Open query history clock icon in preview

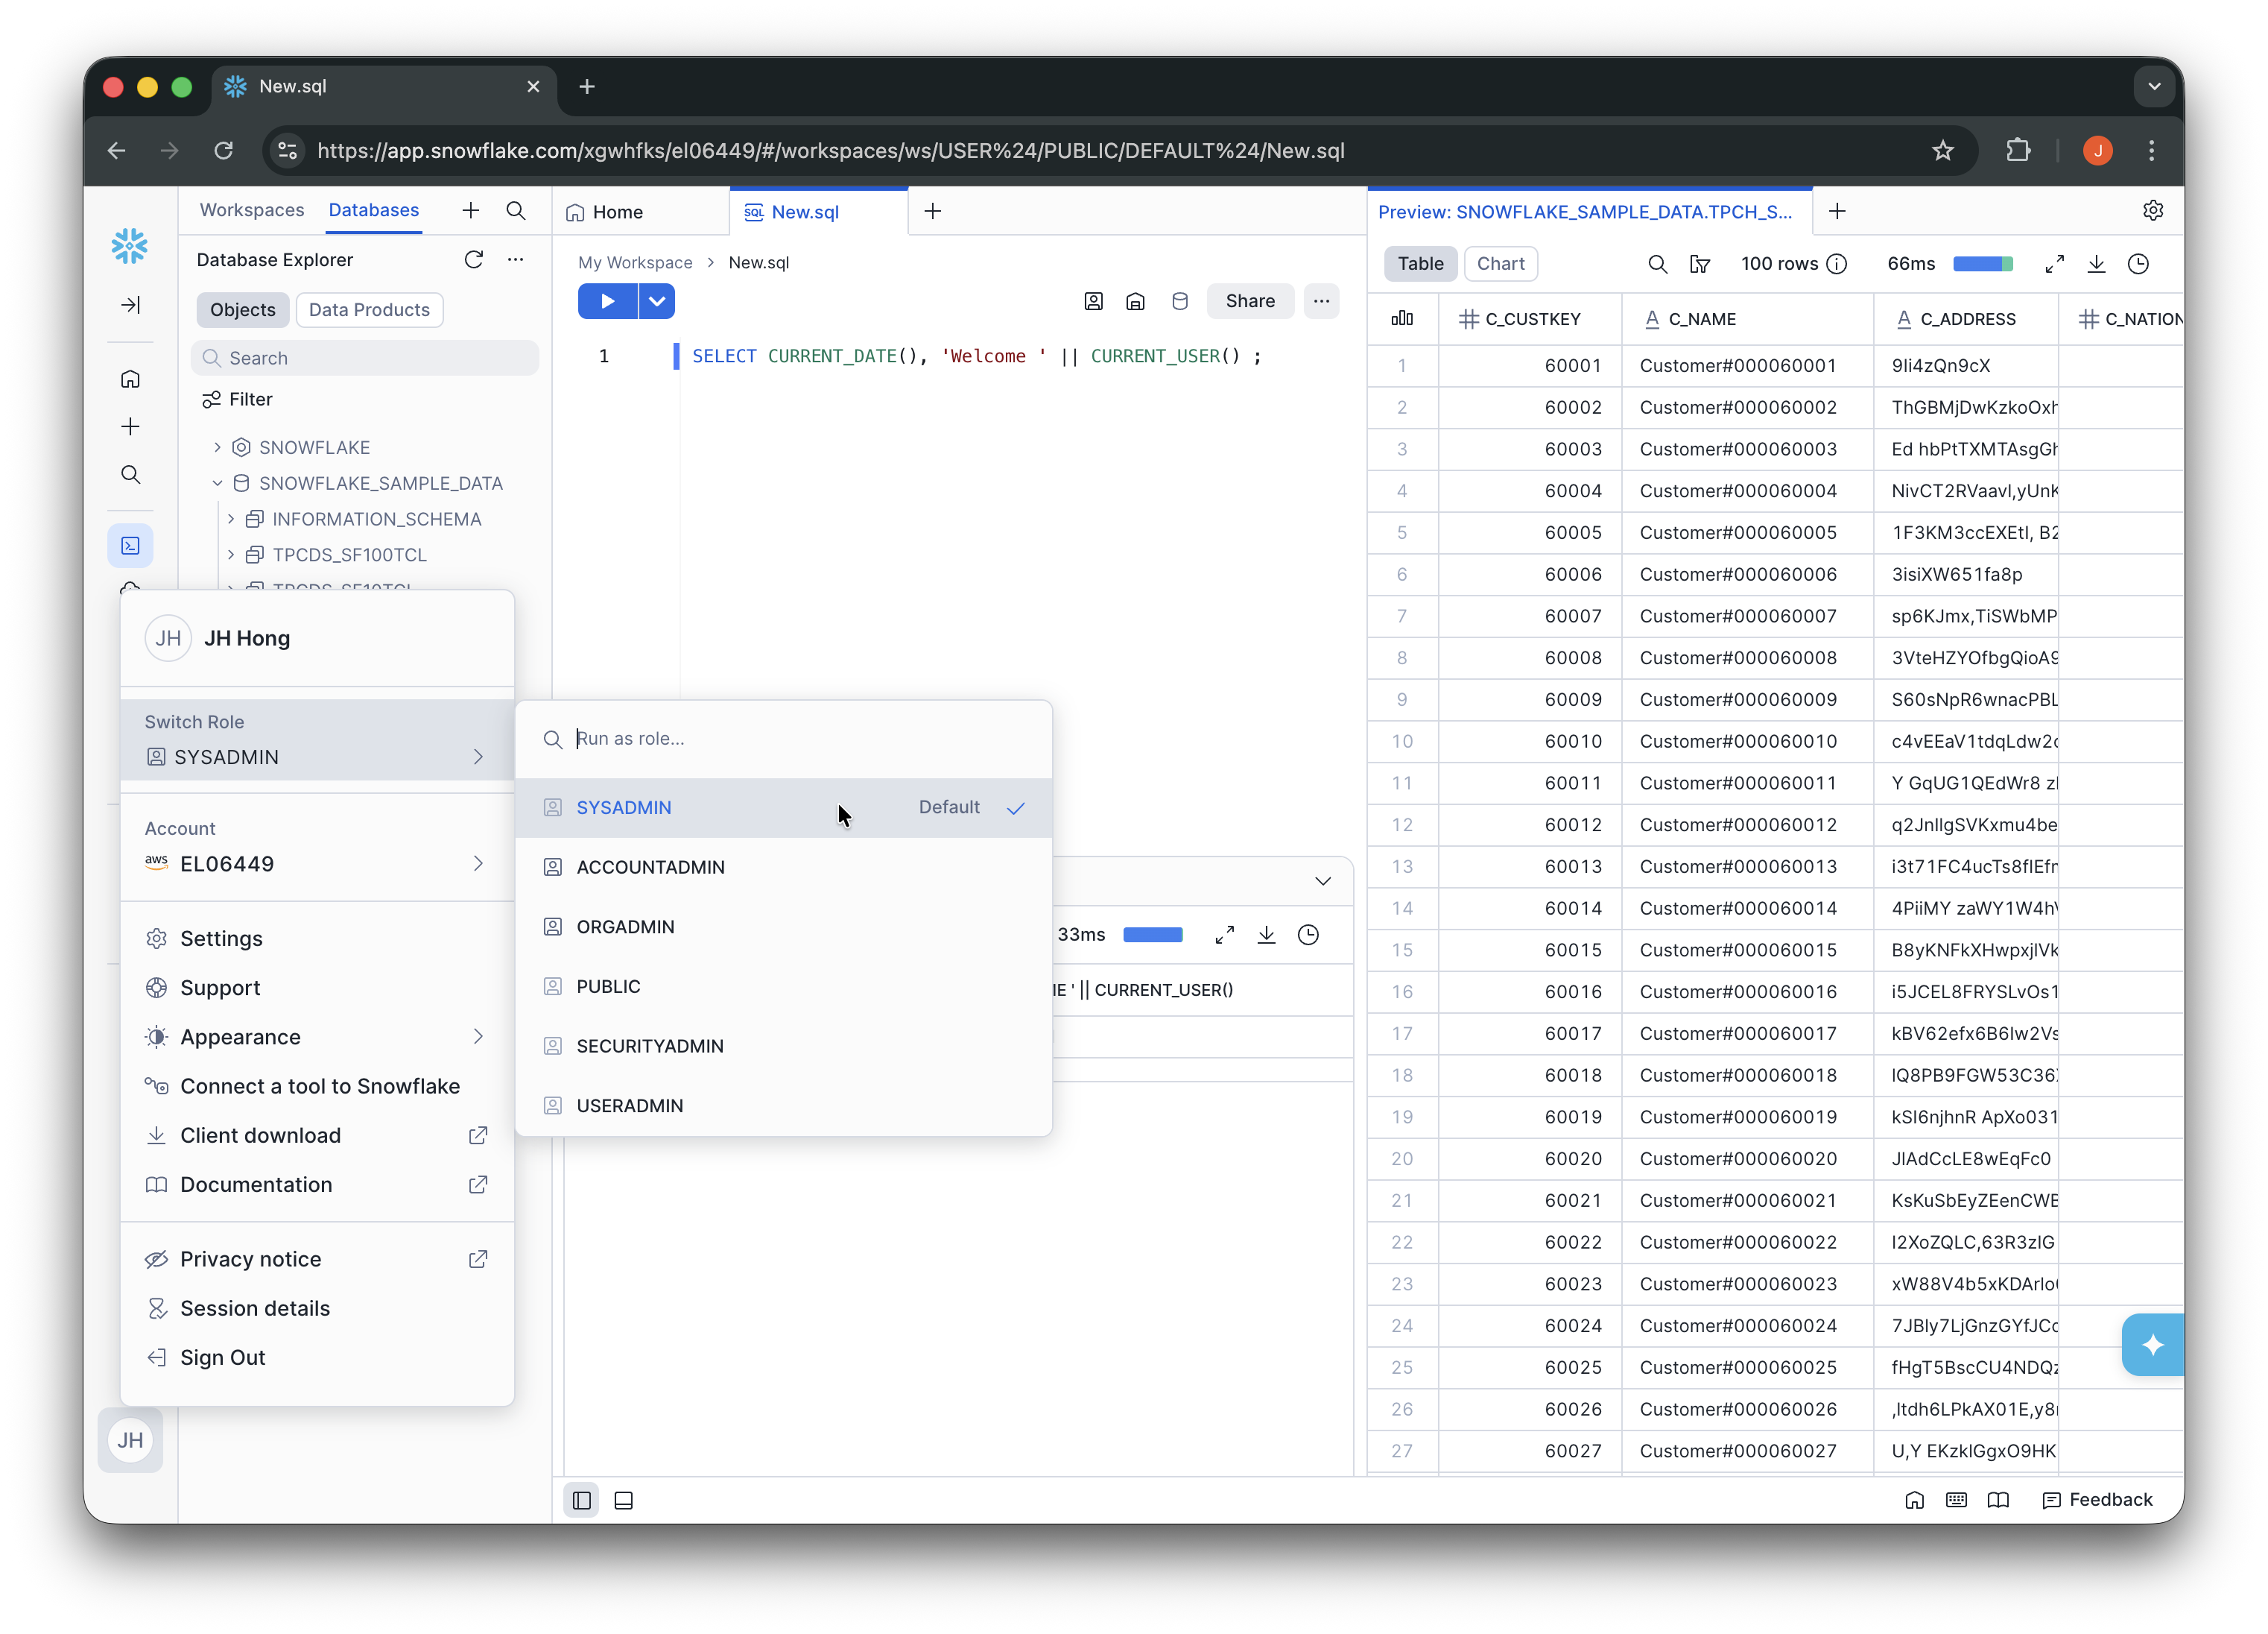[x=2138, y=264]
